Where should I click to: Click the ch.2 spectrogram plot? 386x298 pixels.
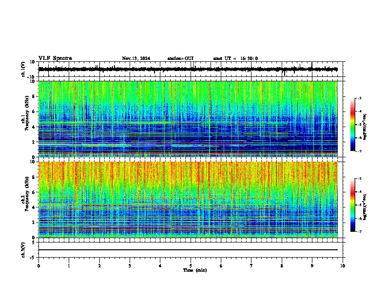188,200
